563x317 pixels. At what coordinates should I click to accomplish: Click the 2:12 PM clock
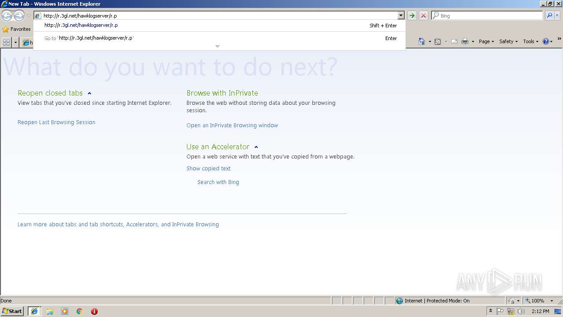click(540, 311)
